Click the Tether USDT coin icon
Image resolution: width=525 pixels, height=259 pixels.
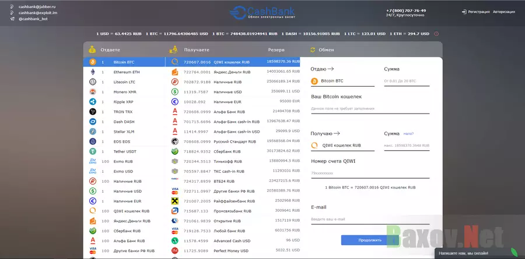(92, 151)
